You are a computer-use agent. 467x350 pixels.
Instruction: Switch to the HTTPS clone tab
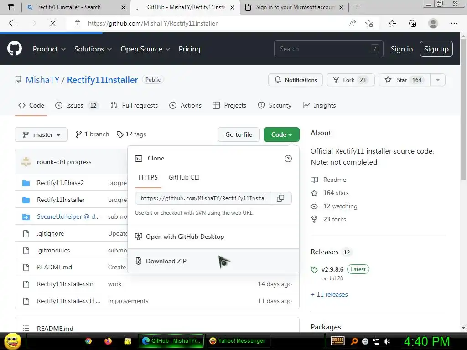click(x=148, y=177)
